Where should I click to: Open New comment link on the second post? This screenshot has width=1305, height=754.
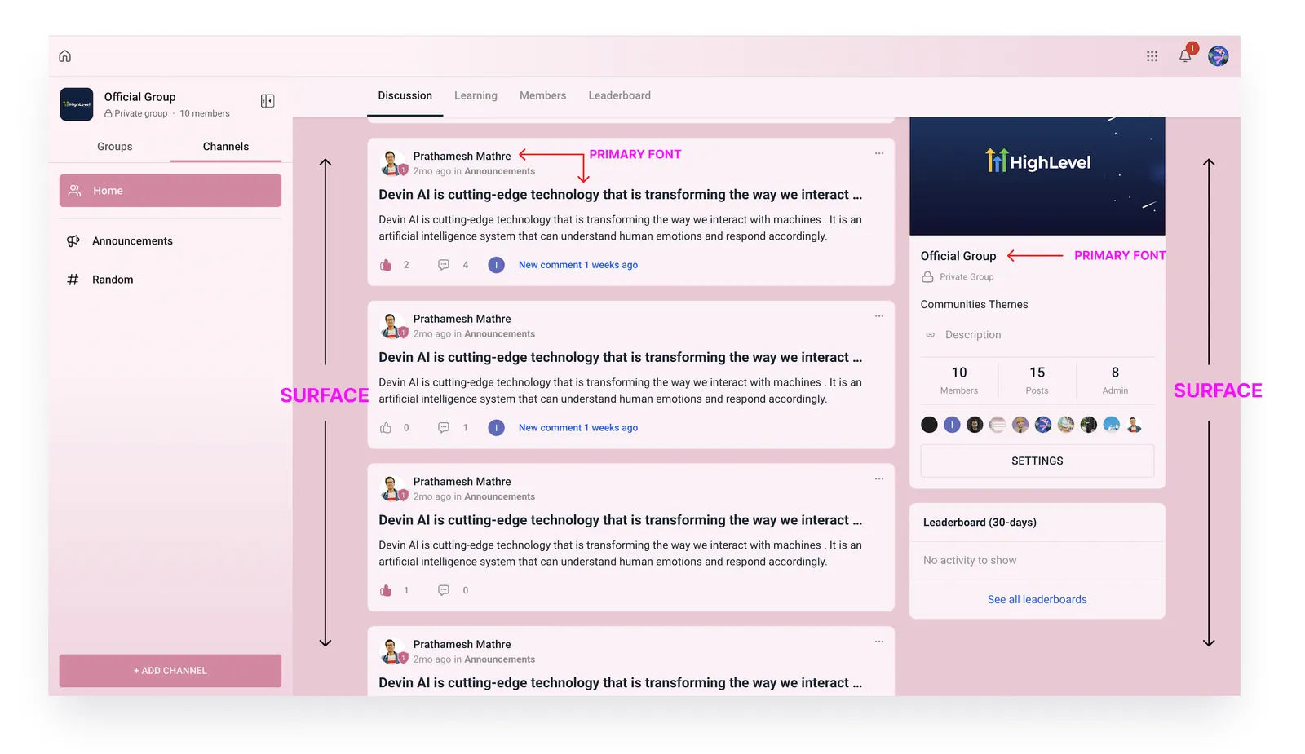coord(578,428)
